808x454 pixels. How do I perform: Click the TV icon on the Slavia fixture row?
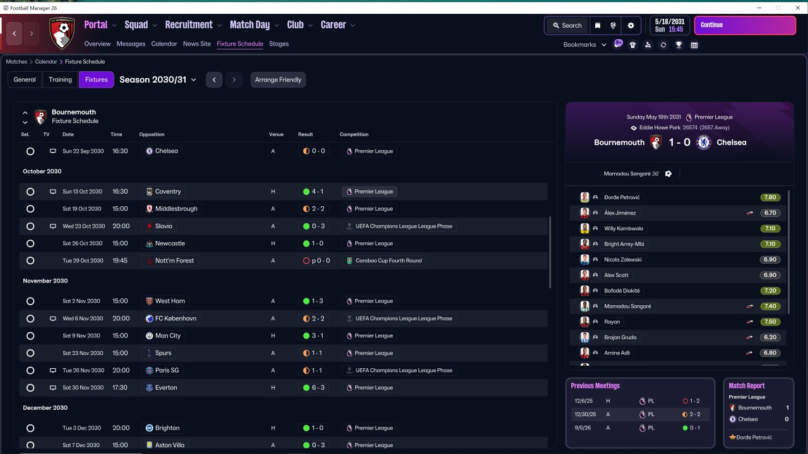(x=53, y=226)
